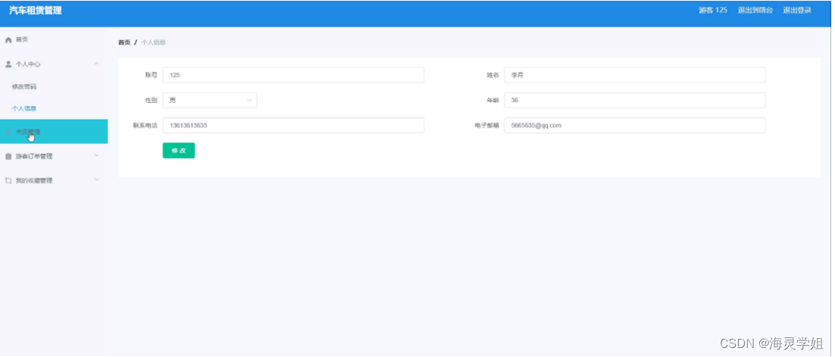Focus the 账号 input containing 125
Viewport: 835px width, 357px height.
pyautogui.click(x=293, y=75)
